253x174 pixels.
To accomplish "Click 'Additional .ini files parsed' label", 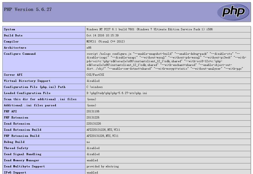I will coord(30,105).
